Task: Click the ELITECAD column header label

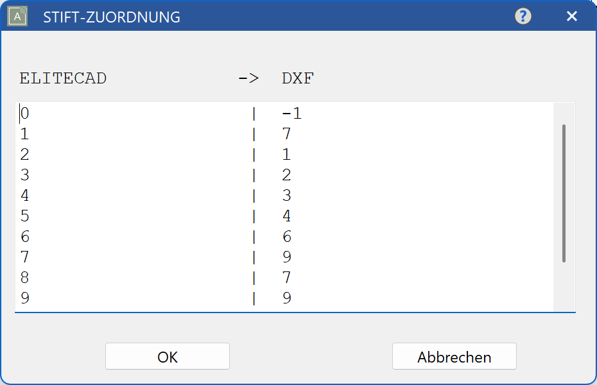Action: click(63, 78)
